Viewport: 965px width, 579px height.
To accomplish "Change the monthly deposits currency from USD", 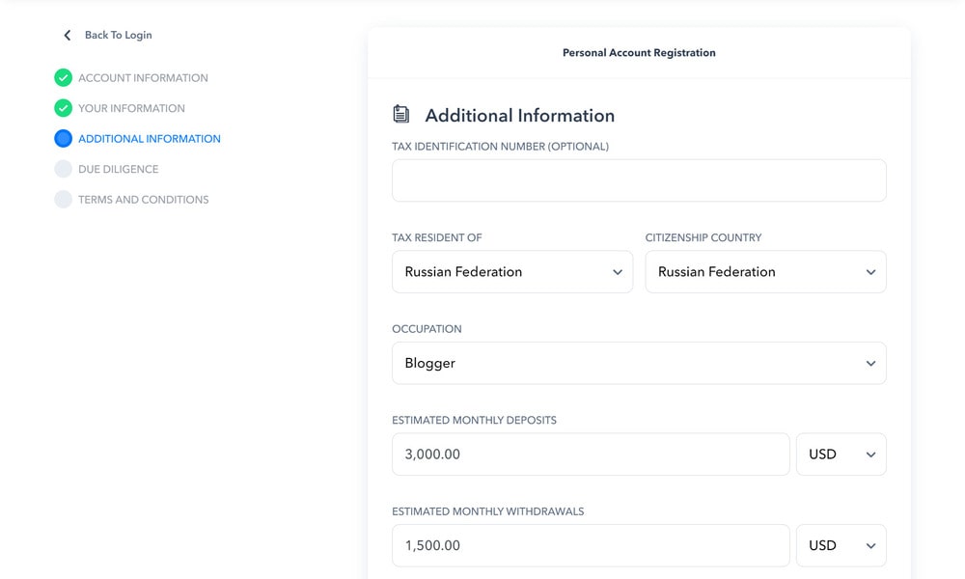I will pos(841,455).
